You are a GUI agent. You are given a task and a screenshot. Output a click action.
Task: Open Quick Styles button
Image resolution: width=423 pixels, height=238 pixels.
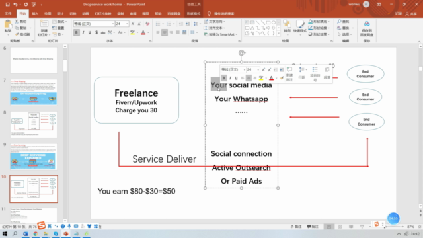pos(299,27)
